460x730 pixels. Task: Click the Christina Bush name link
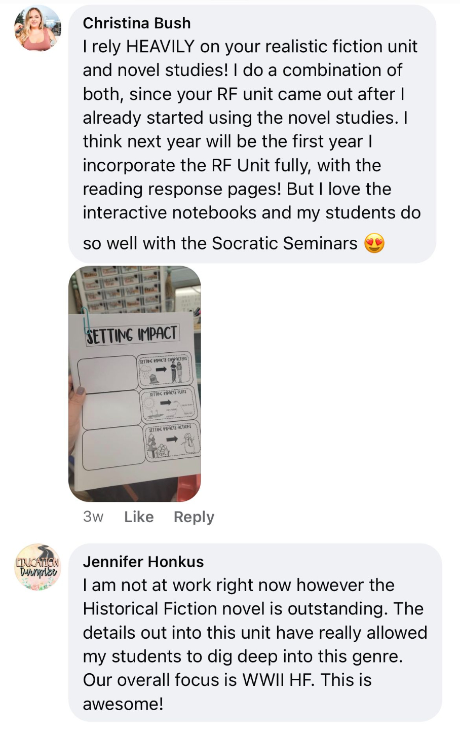point(137,23)
